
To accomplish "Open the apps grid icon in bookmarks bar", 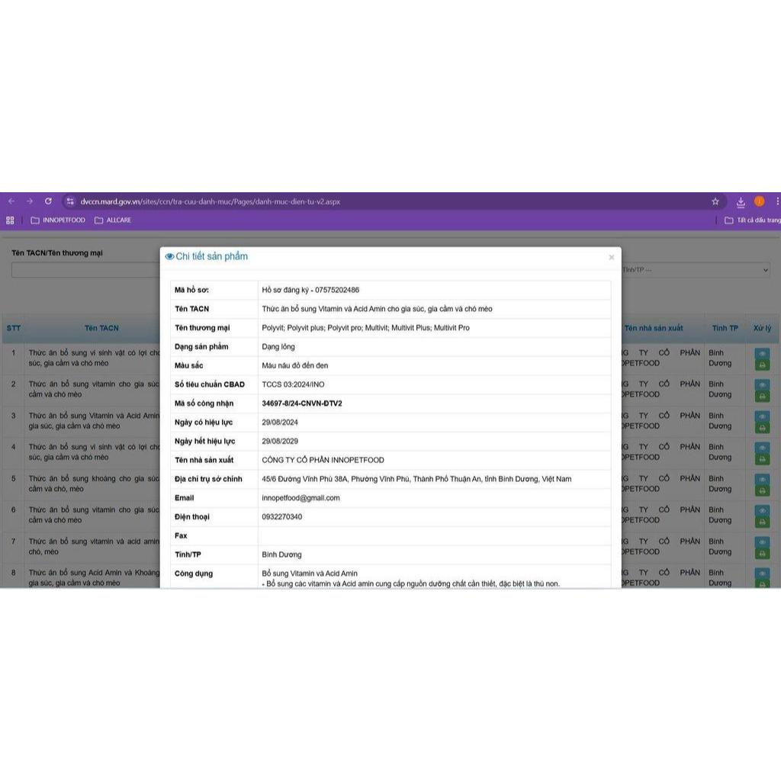I will pyautogui.click(x=10, y=220).
